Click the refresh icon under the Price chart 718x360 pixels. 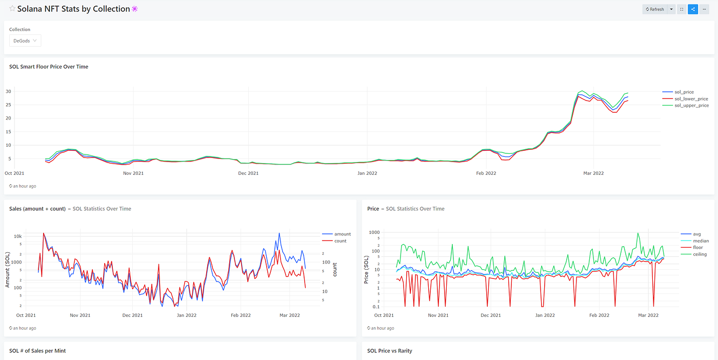[x=369, y=328]
